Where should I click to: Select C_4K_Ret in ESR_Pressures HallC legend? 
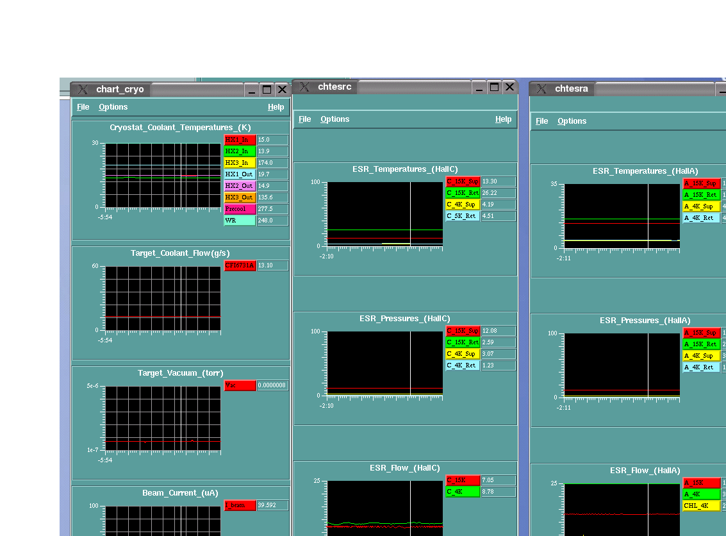463,365
